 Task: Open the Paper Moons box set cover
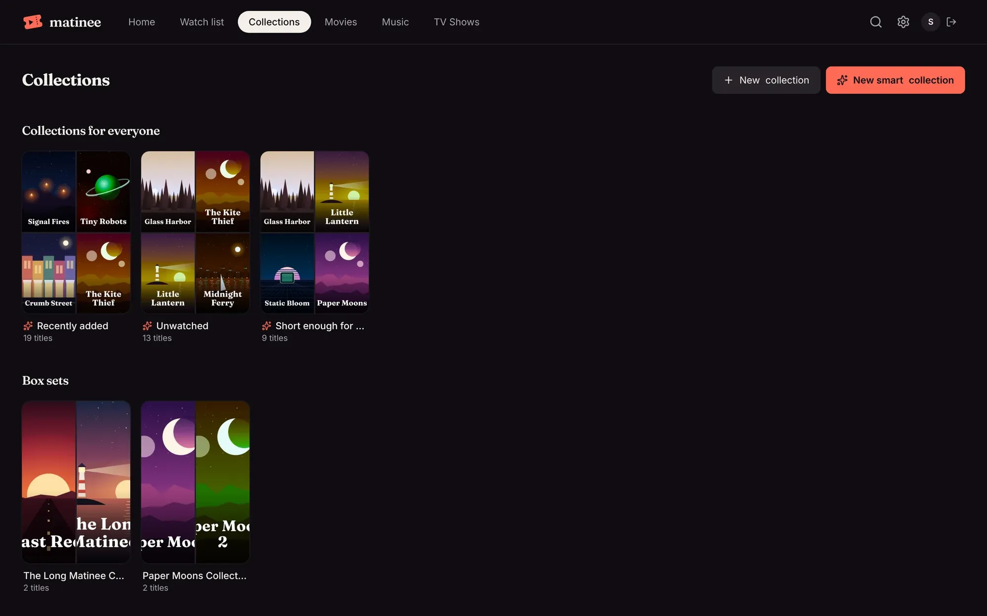pyautogui.click(x=195, y=482)
